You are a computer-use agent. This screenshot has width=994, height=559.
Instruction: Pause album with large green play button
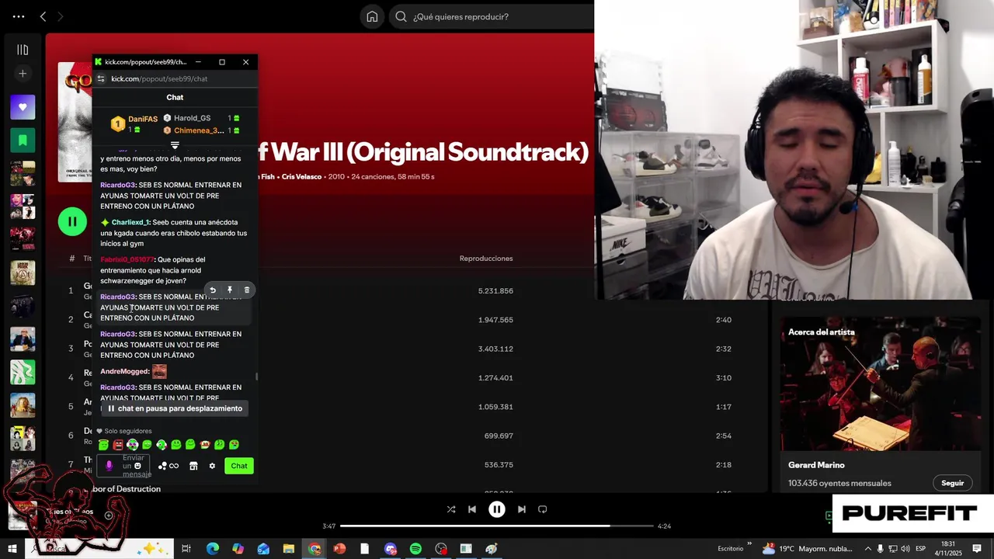[x=72, y=222]
